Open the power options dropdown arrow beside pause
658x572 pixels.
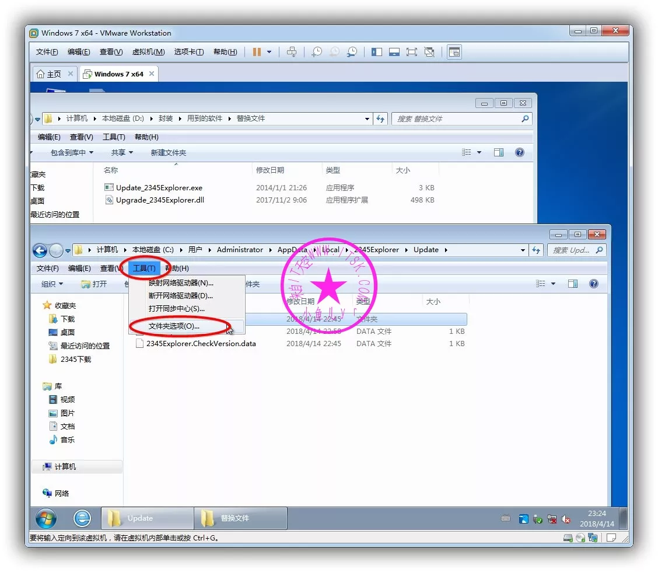pyautogui.click(x=269, y=52)
